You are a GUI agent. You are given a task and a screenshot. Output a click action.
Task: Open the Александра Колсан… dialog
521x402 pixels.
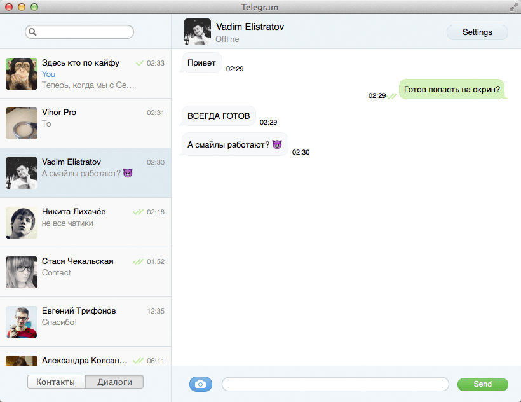pyautogui.click(x=85, y=356)
